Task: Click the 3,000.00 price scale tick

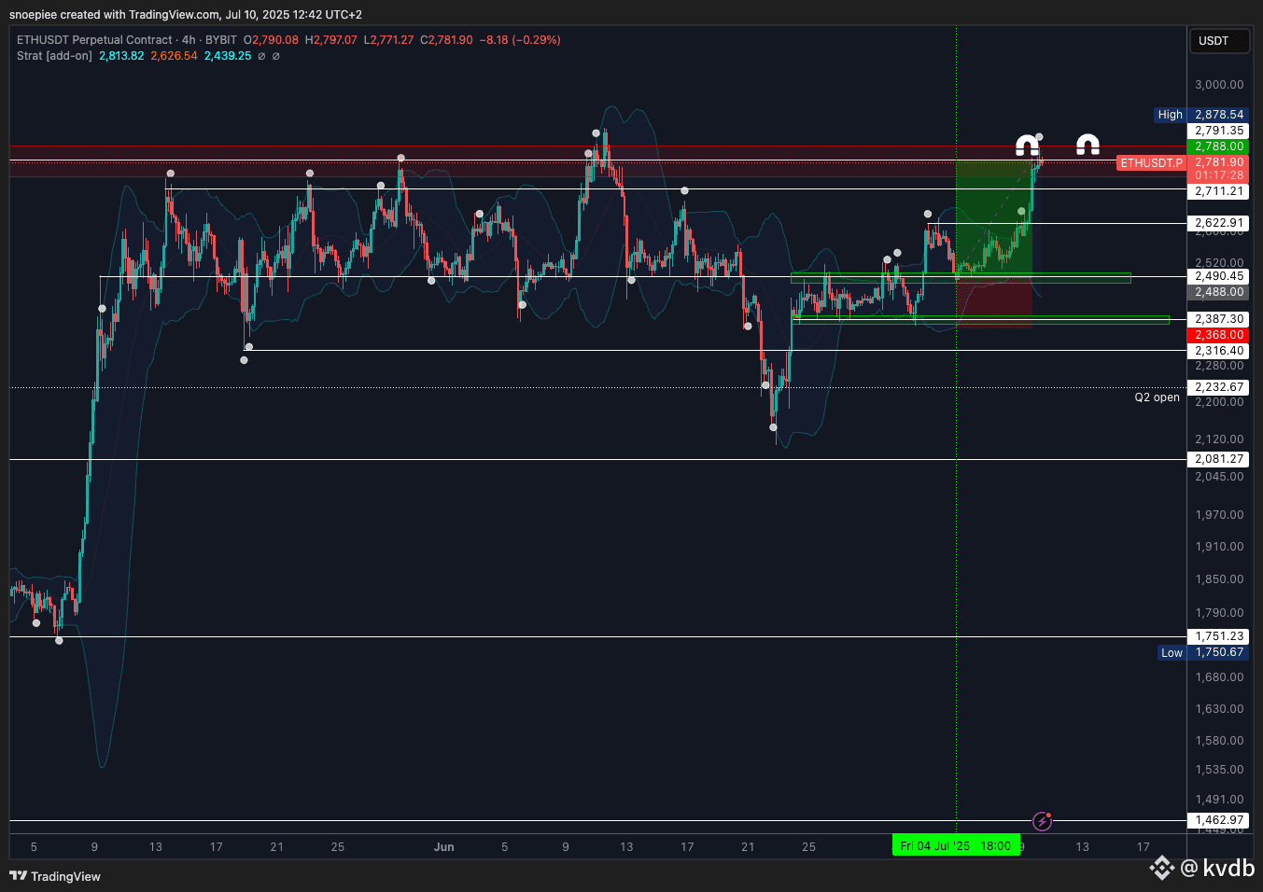Action: tap(1219, 85)
